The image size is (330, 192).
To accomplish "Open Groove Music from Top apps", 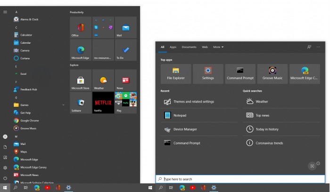I will point(272,74).
